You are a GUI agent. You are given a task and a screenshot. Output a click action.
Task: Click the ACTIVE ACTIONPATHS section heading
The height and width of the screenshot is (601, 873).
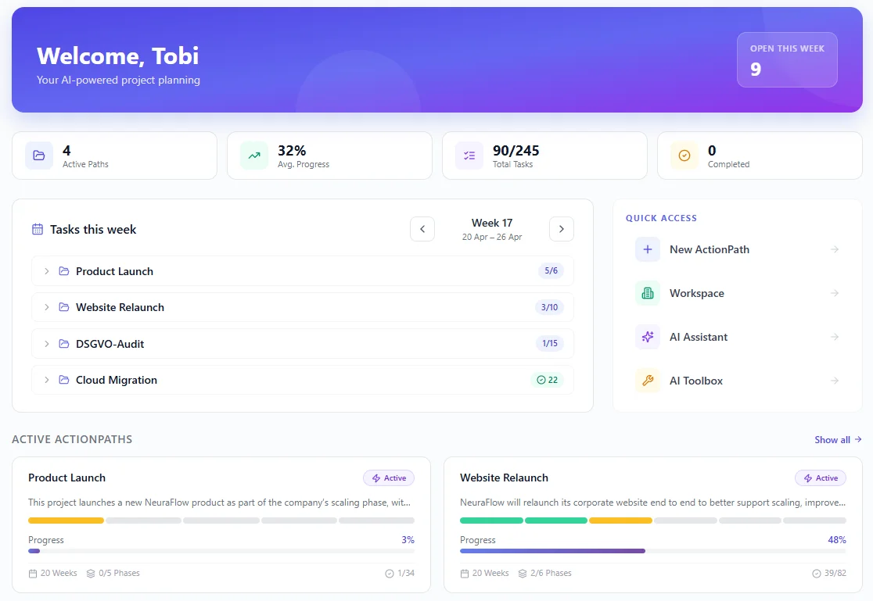click(x=72, y=440)
